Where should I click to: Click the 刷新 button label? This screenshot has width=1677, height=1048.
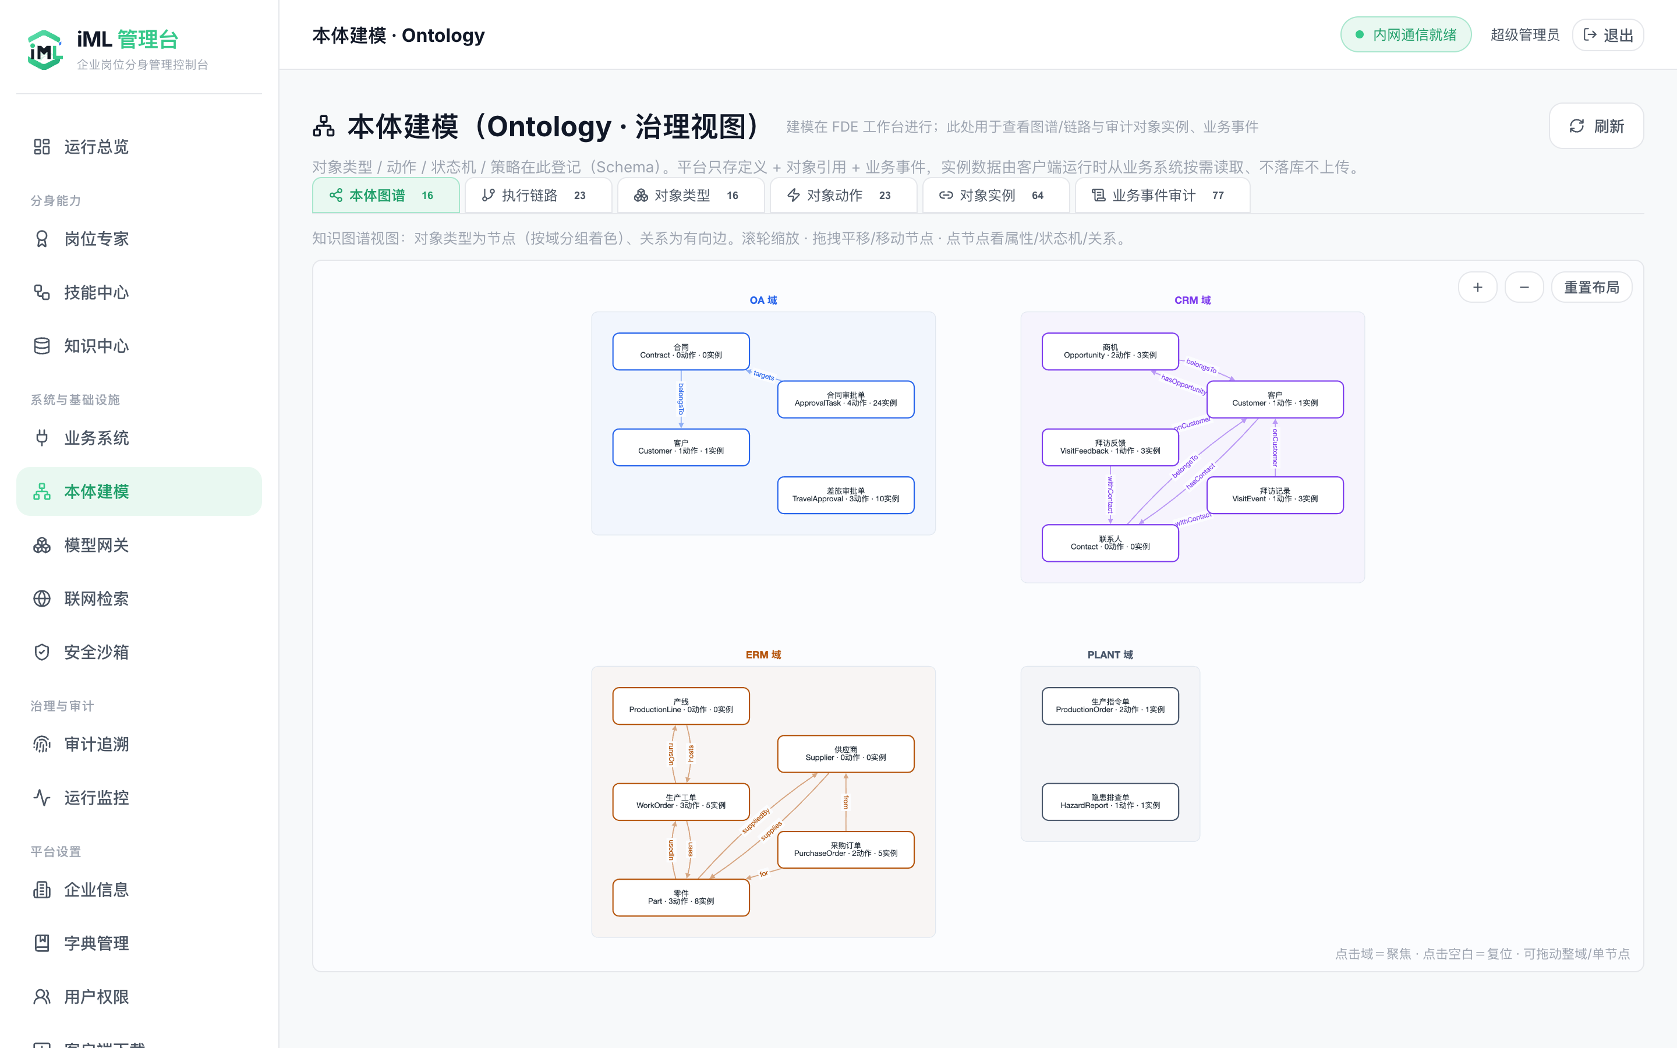pyautogui.click(x=1608, y=126)
